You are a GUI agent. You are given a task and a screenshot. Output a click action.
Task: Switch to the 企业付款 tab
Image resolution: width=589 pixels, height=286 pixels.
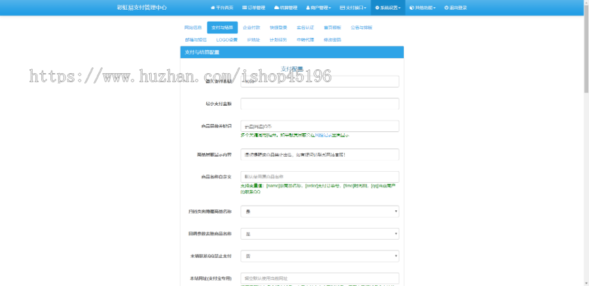click(x=251, y=27)
